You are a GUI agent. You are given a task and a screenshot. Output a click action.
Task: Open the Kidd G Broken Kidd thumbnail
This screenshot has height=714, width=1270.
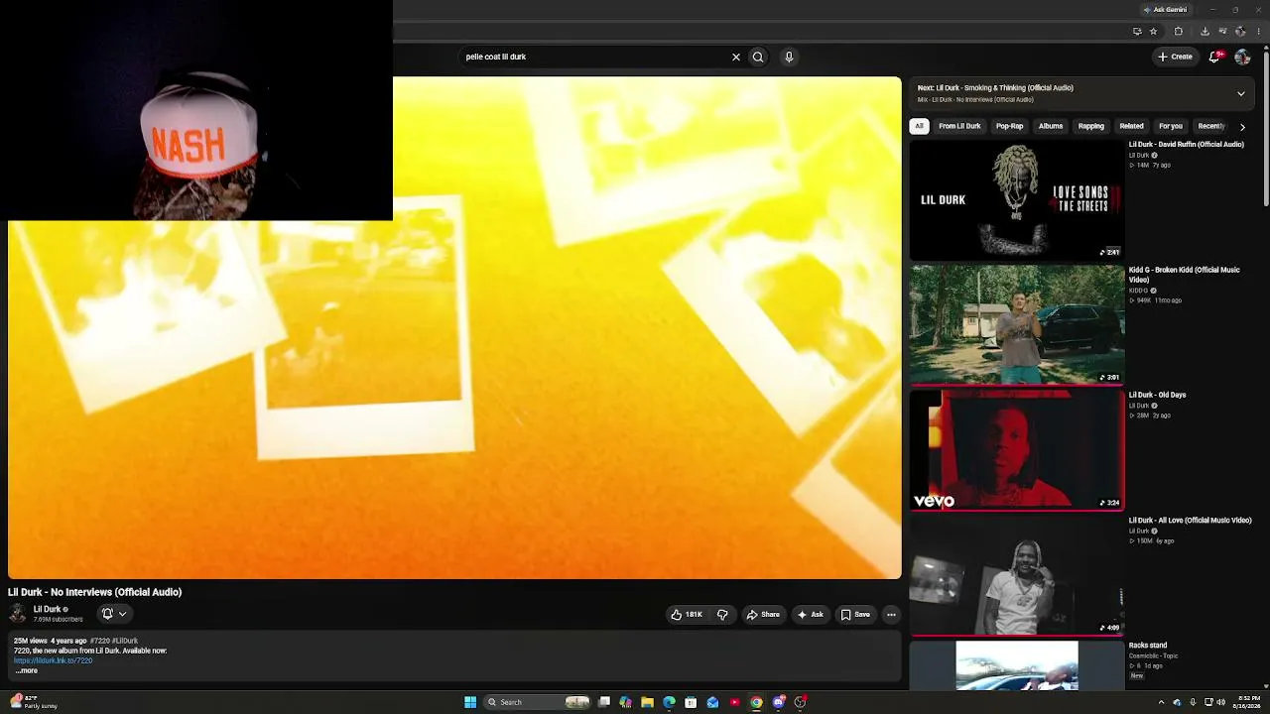(x=1017, y=324)
